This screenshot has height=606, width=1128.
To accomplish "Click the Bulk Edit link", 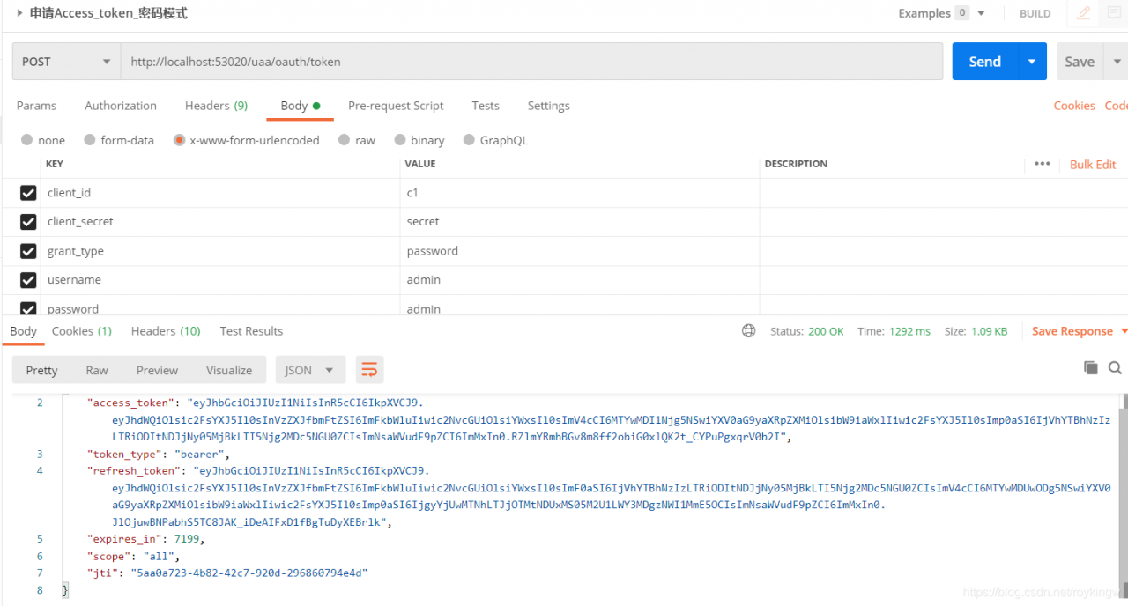I will 1093,165.
